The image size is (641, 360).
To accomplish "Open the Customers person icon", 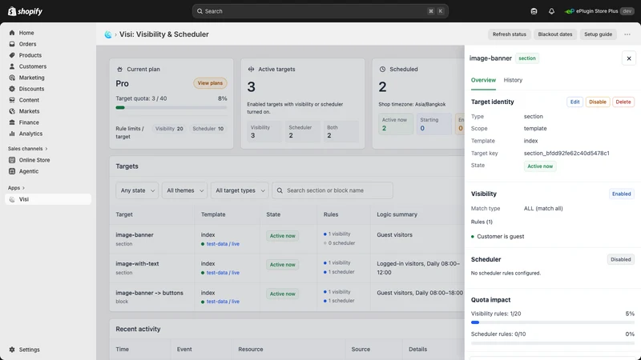I will tap(12, 66).
